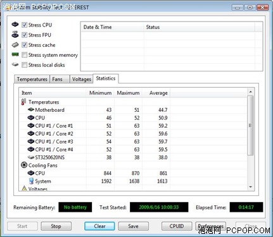
Task: Sort by the Minimum column header
Action: [100, 93]
